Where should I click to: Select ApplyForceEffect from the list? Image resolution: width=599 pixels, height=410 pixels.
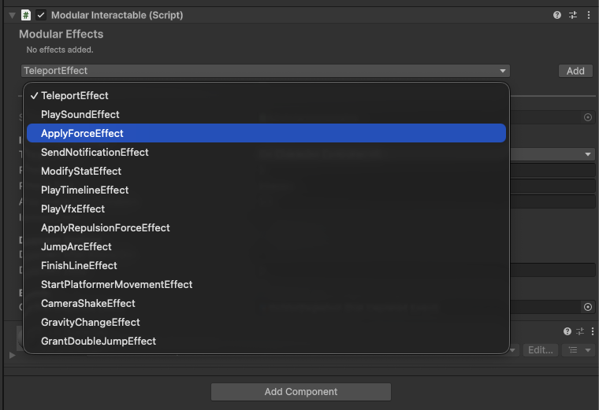tap(82, 134)
